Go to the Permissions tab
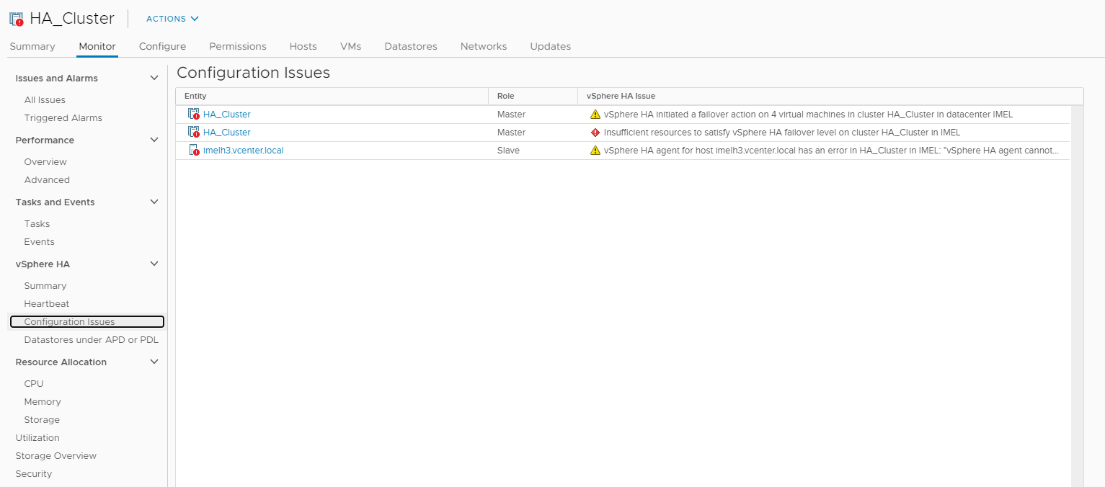The image size is (1105, 487). point(238,46)
